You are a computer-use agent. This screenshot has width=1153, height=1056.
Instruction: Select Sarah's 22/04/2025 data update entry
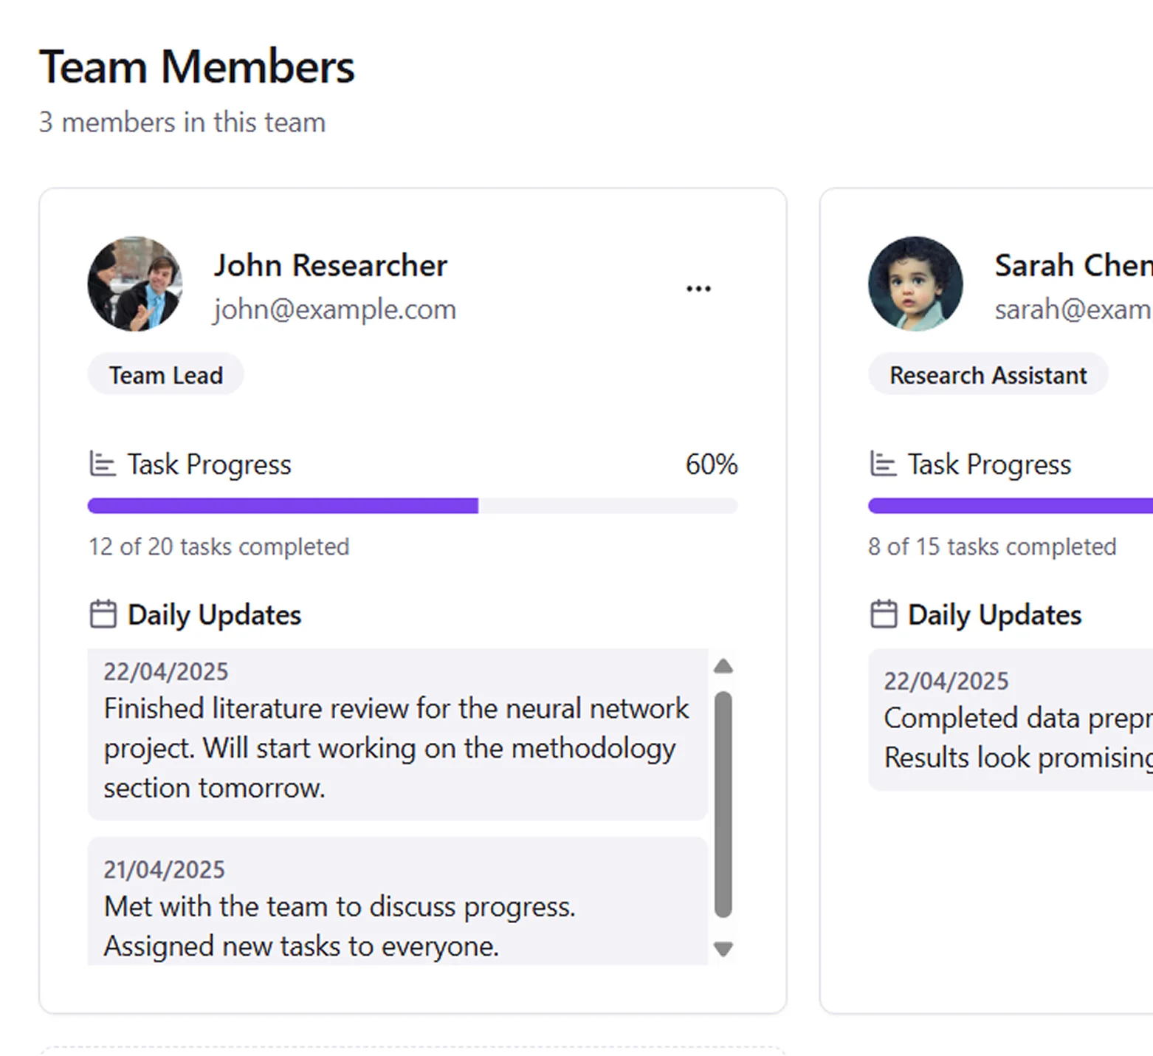1011,720
